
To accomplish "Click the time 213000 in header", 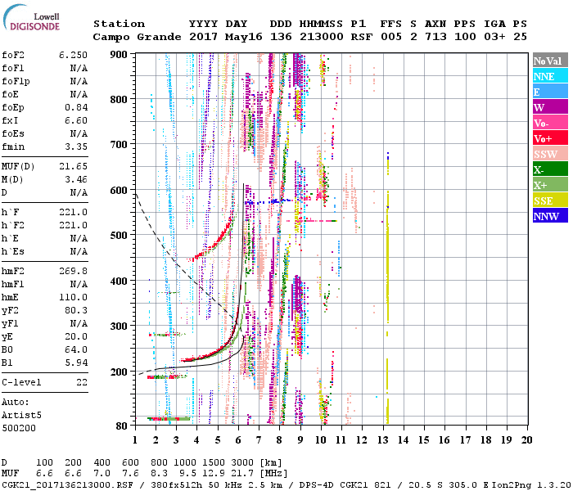I will coord(321,37).
